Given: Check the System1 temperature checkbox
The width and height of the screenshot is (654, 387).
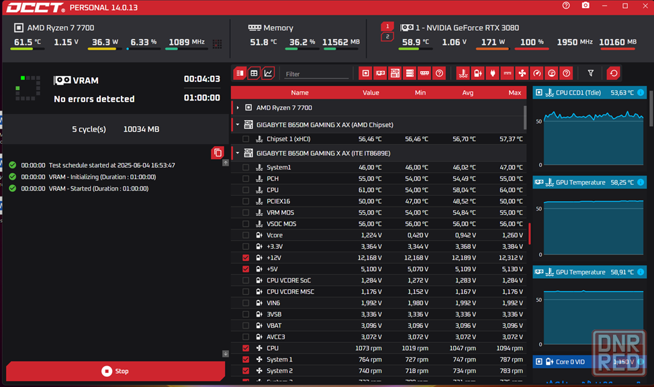Looking at the screenshot, I should click(246, 168).
